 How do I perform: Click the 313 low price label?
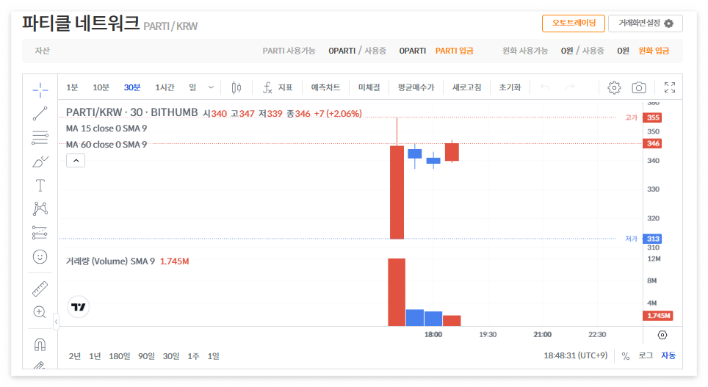pos(653,239)
